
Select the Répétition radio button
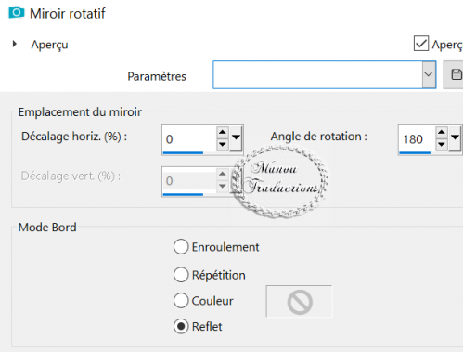click(x=181, y=275)
